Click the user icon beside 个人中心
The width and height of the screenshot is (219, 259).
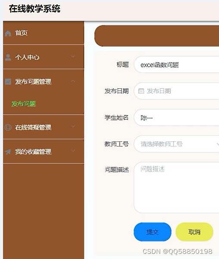pos(8,57)
